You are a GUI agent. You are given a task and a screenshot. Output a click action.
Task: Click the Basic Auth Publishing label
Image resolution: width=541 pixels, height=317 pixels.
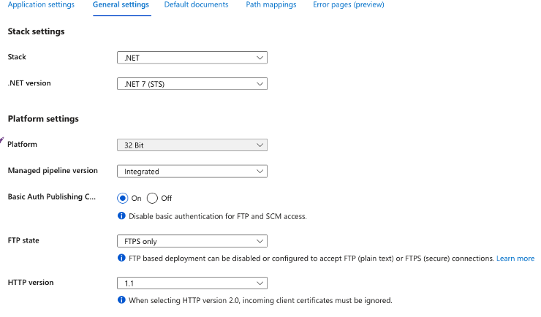(x=51, y=197)
